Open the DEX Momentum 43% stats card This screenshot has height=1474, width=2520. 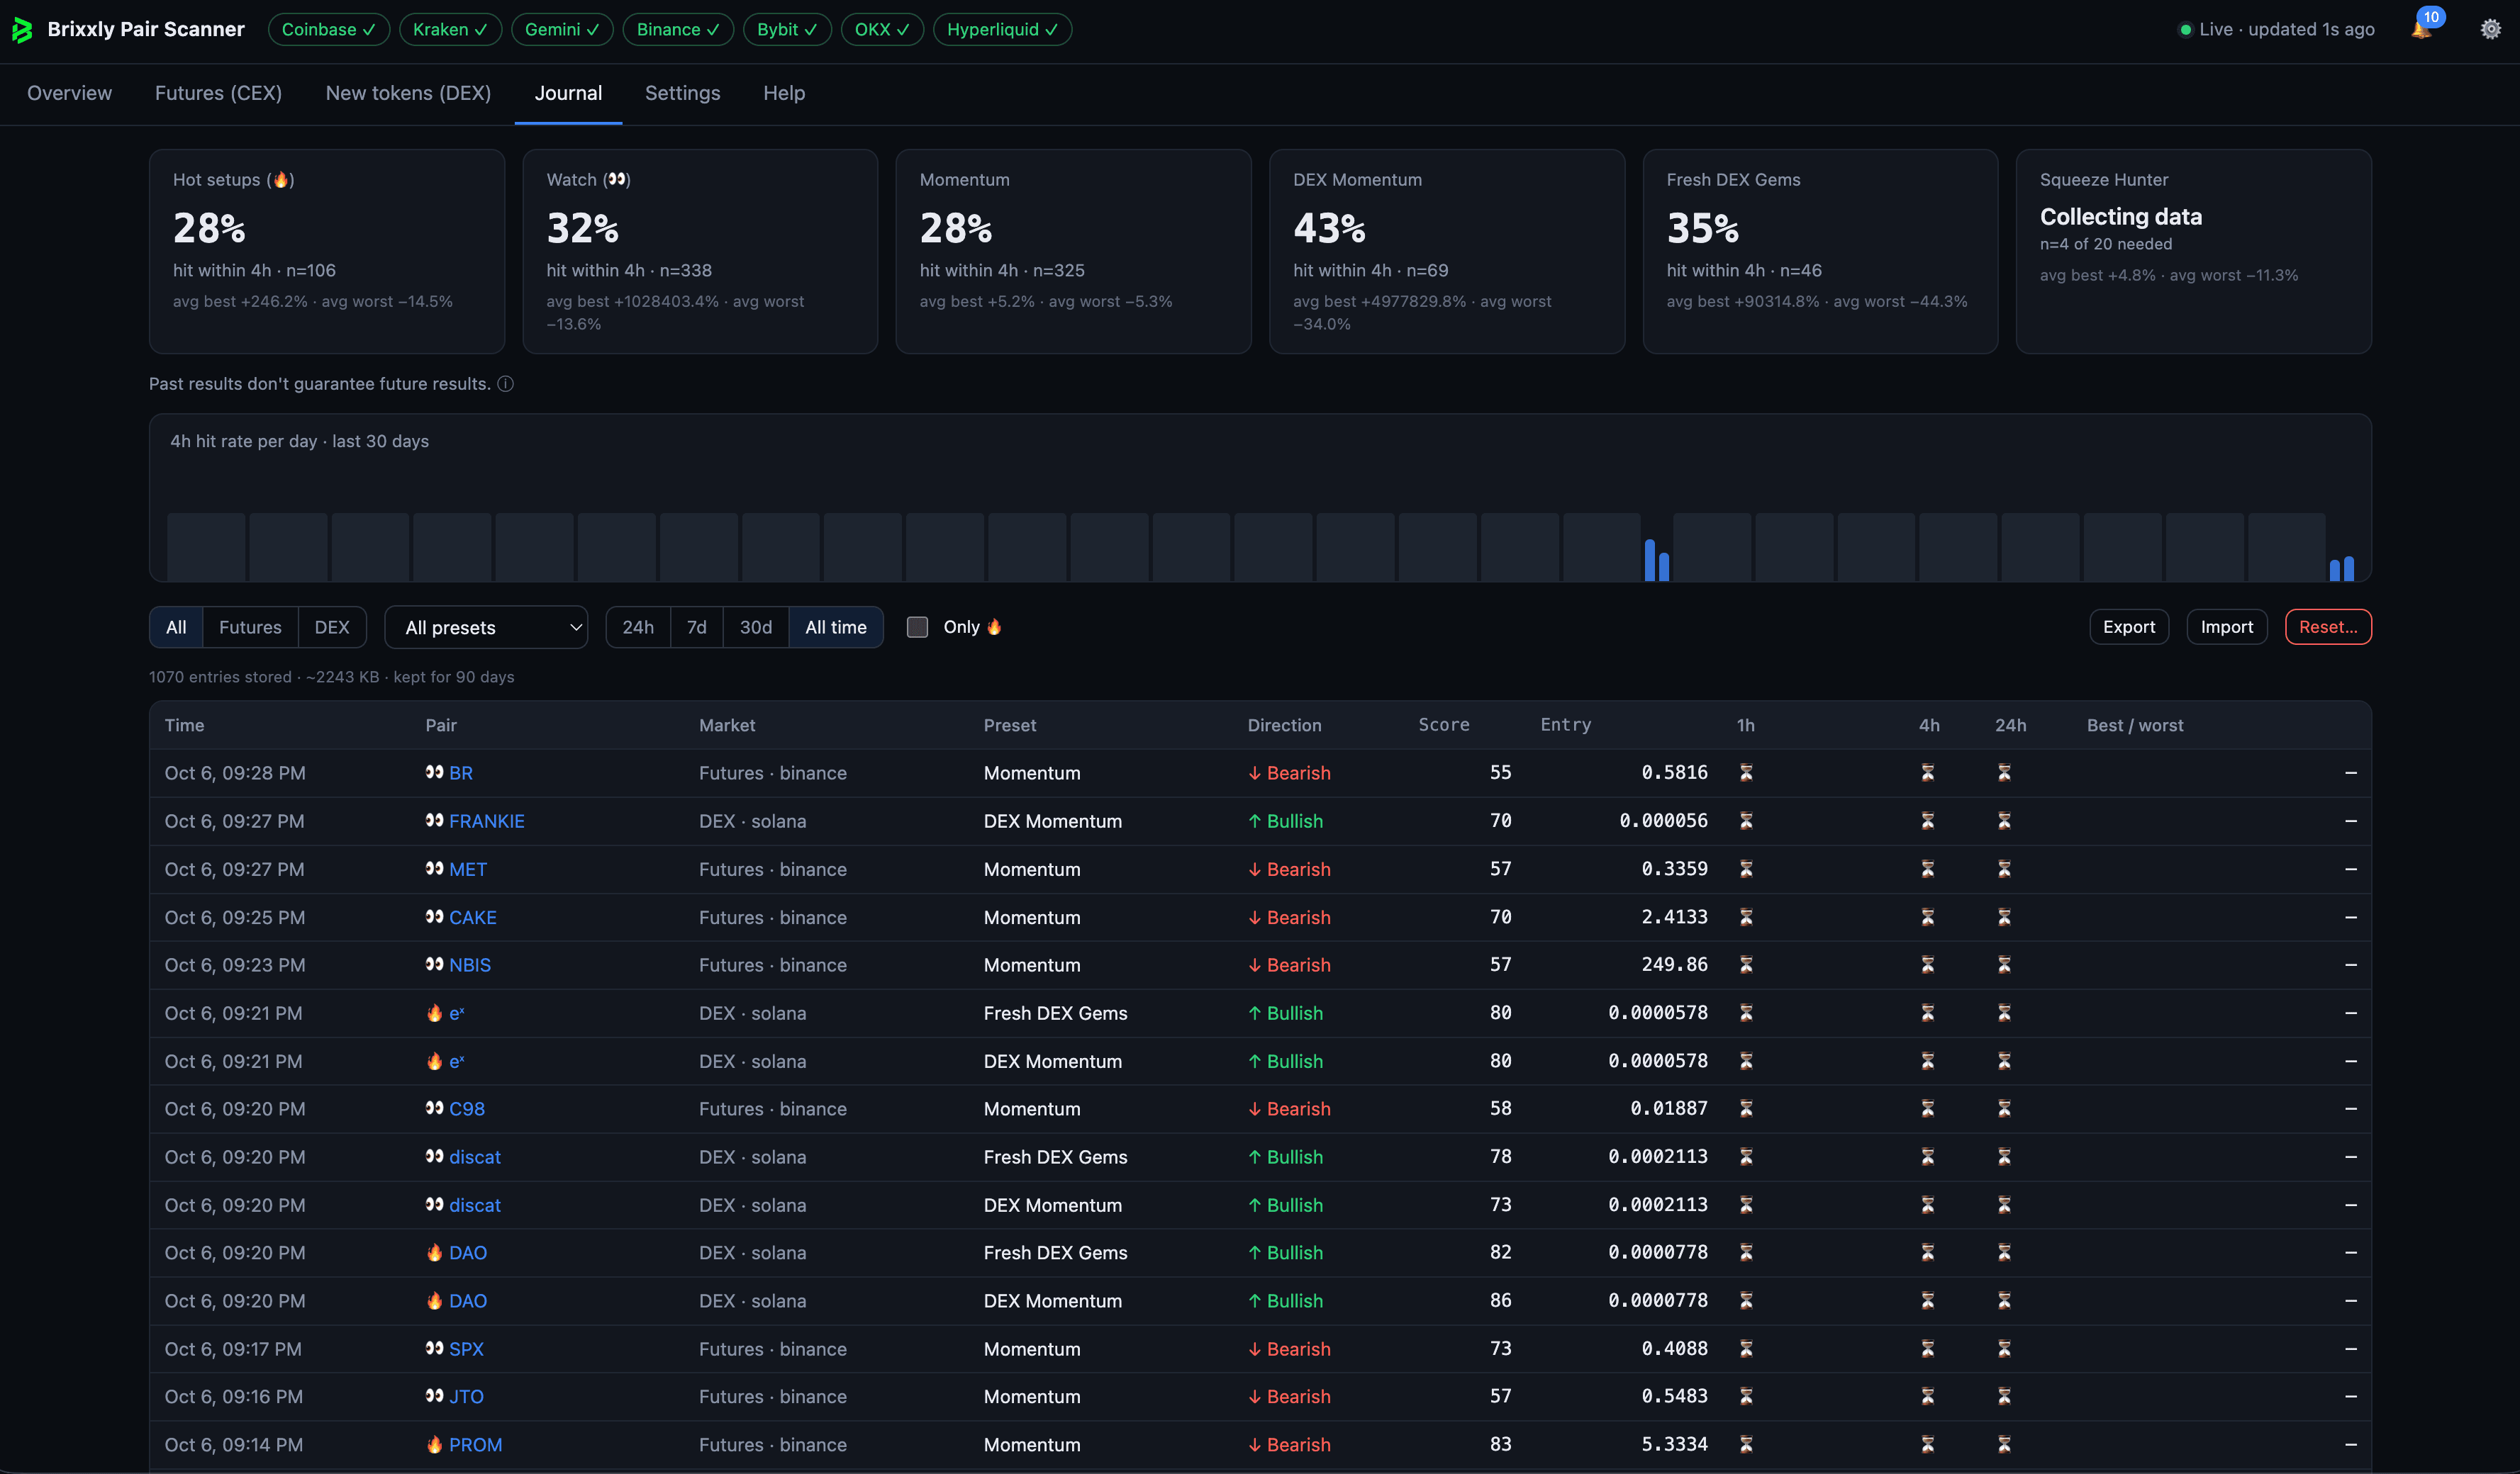1446,251
